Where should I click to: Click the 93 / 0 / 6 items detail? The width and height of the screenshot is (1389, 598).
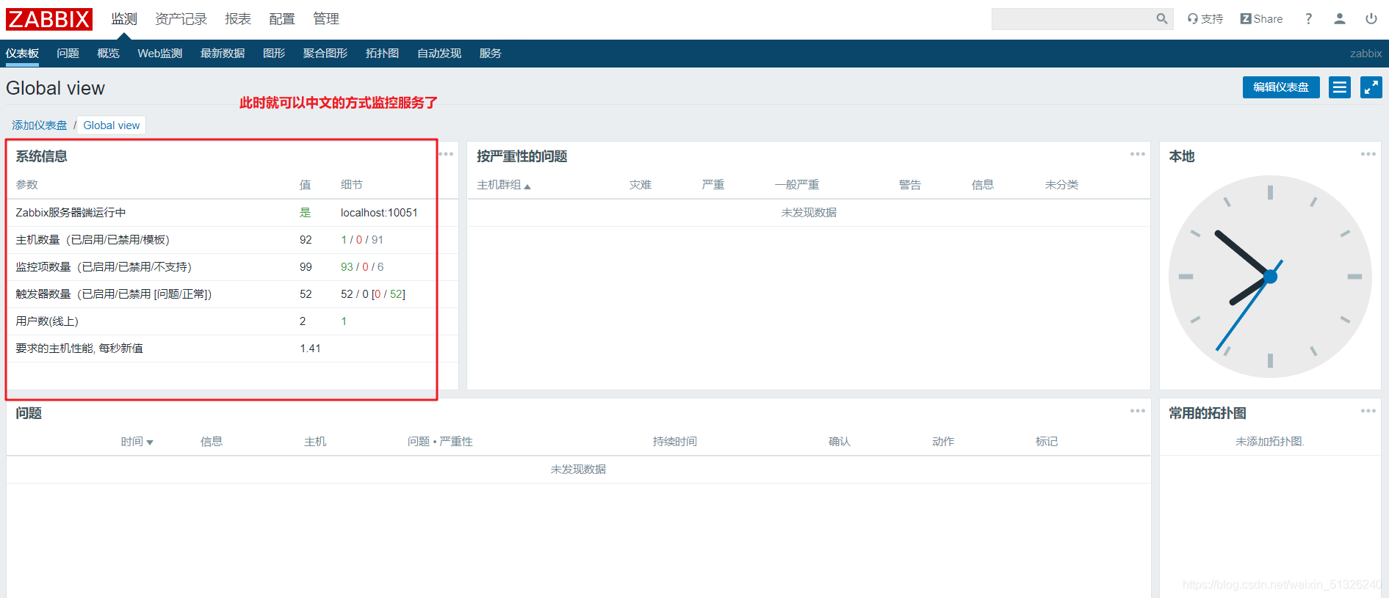pyautogui.click(x=362, y=267)
